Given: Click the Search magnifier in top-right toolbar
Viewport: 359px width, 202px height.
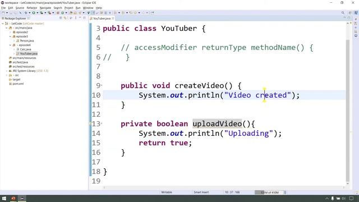Looking at the screenshot, I should click(x=343, y=13).
